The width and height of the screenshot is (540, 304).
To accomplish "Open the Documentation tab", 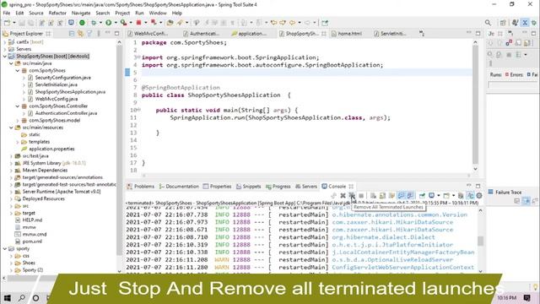I will [179, 187].
